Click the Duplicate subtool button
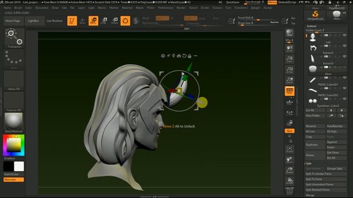Screen dimensions: 353x198 (x=315, y=145)
